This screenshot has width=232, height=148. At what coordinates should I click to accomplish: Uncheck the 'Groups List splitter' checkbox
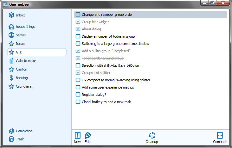point(78,73)
